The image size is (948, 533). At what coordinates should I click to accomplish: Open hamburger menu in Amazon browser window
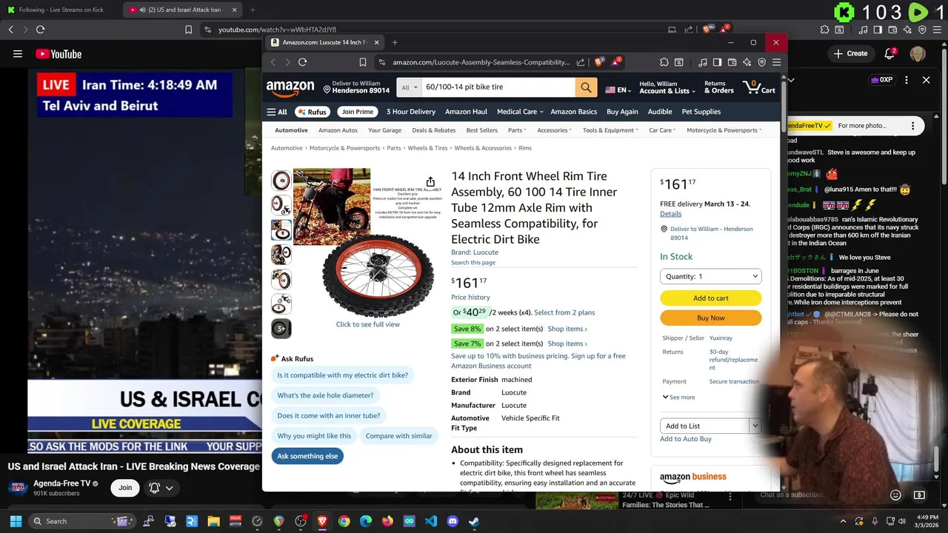coord(776,62)
